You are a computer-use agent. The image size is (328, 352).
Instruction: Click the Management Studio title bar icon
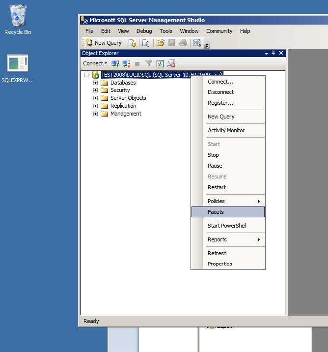tap(84, 20)
